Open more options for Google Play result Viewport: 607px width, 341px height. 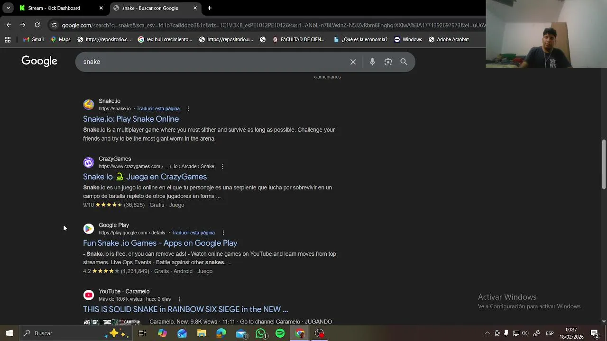pyautogui.click(x=223, y=233)
